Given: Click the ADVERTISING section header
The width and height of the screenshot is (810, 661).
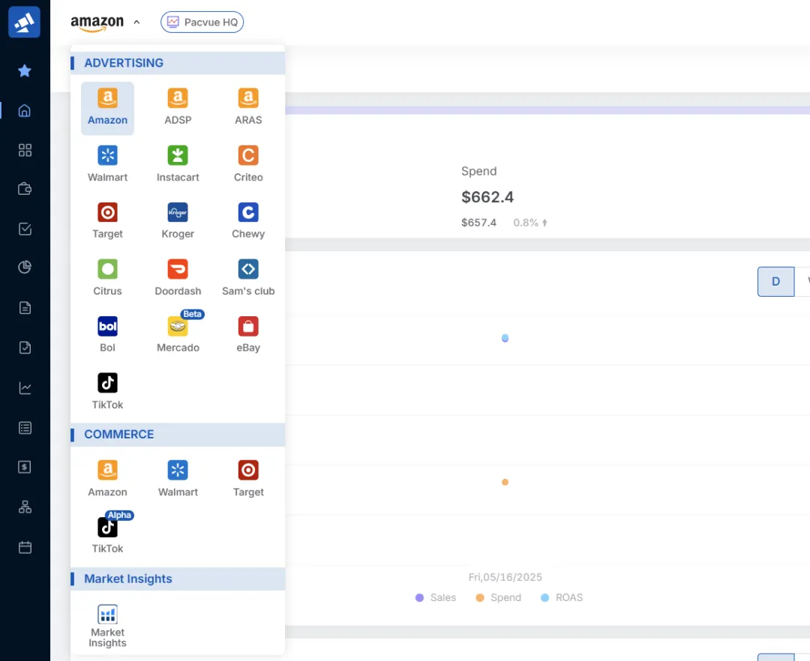Looking at the screenshot, I should click(178, 63).
